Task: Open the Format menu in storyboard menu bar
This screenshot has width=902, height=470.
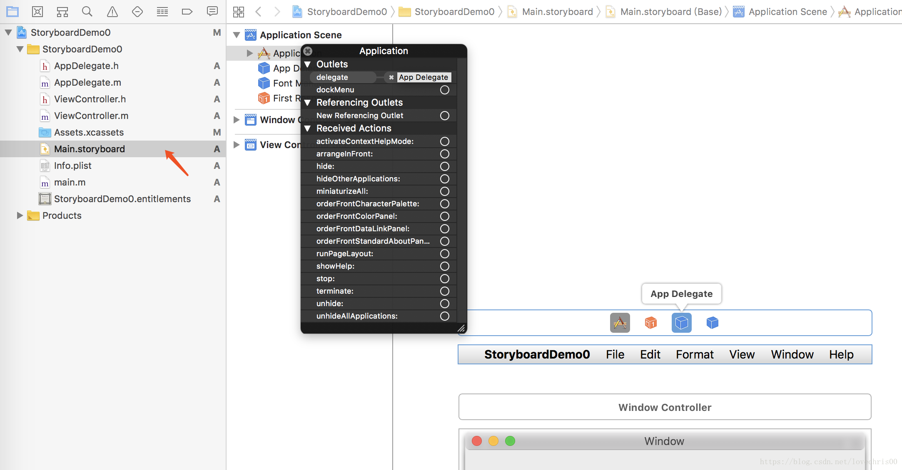Action: point(695,354)
